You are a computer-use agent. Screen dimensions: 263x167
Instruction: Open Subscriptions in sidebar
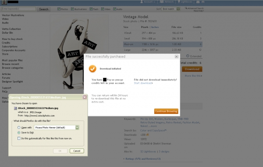[10, 46]
